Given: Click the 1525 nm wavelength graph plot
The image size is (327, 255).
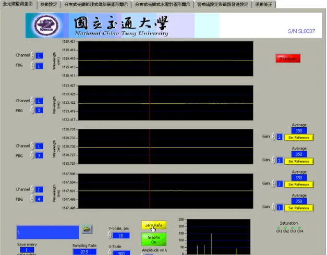Looking at the screenshot, I should click(166, 58).
